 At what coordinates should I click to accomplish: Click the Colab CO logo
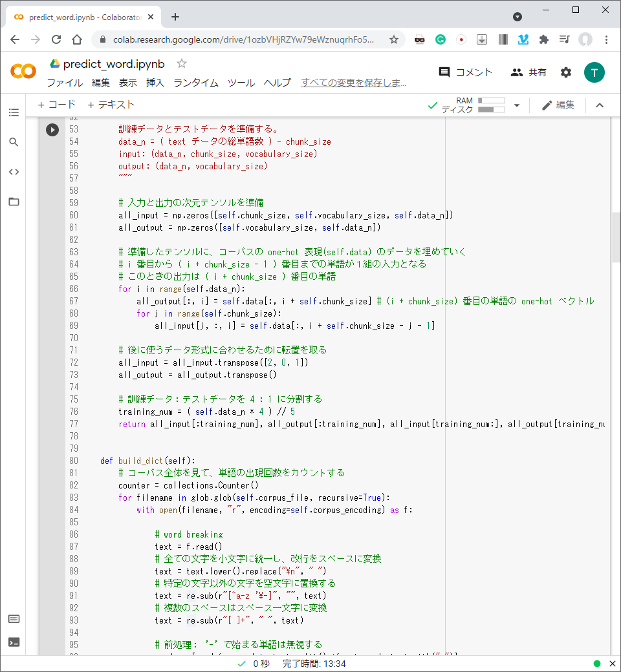(23, 71)
